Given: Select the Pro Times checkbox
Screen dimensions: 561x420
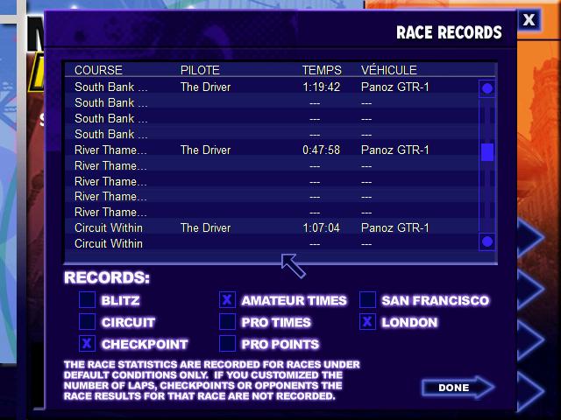Looking at the screenshot, I should pos(227,322).
